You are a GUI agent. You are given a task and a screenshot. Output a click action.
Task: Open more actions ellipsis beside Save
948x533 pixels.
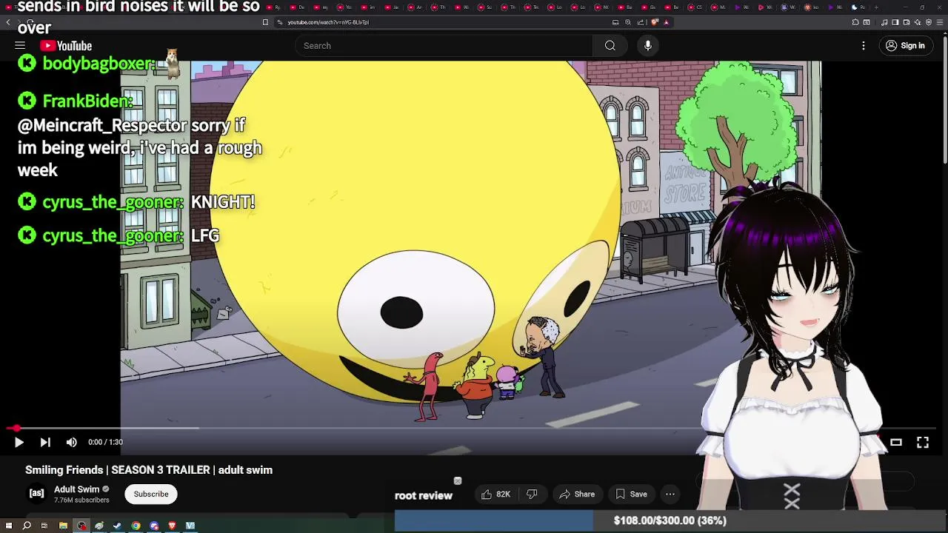pos(670,494)
